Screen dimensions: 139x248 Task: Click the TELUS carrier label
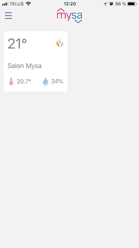click(17, 4)
